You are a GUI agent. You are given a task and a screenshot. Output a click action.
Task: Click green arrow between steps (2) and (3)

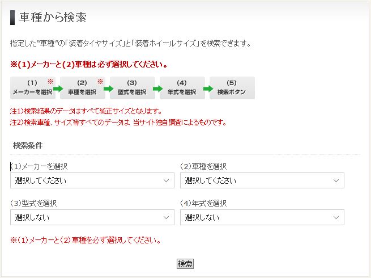108,89
